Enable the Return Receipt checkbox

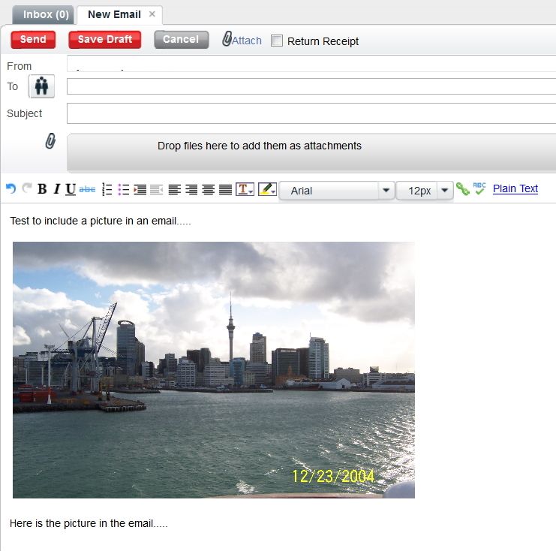[x=277, y=41]
